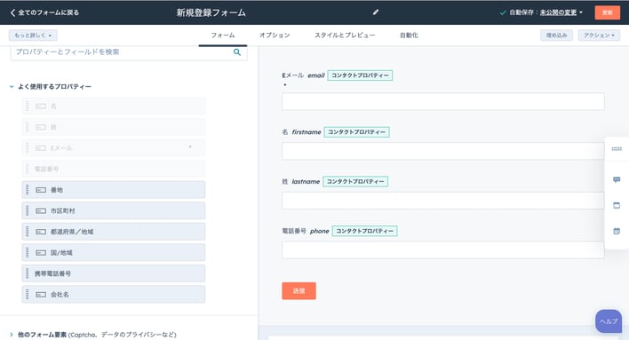Select the field icon of the 市区町村 property
This screenshot has height=340, width=629.
(x=41, y=211)
